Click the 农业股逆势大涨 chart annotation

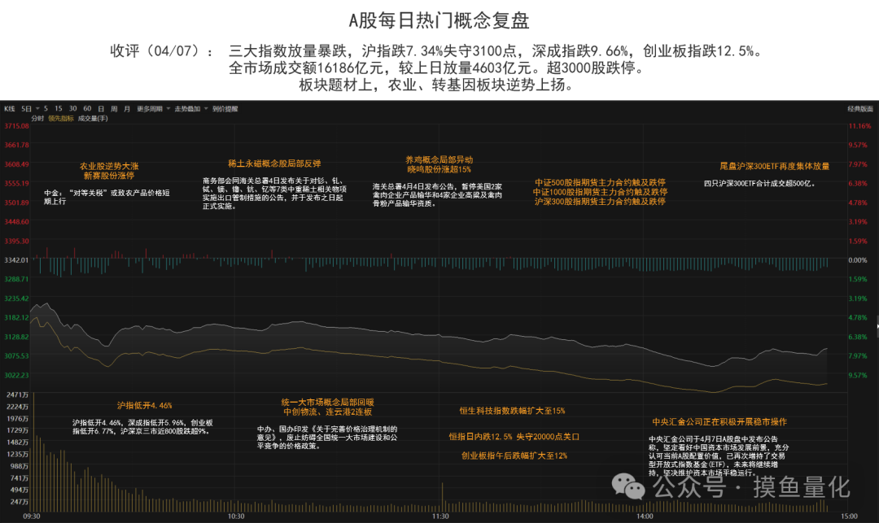tap(108, 165)
